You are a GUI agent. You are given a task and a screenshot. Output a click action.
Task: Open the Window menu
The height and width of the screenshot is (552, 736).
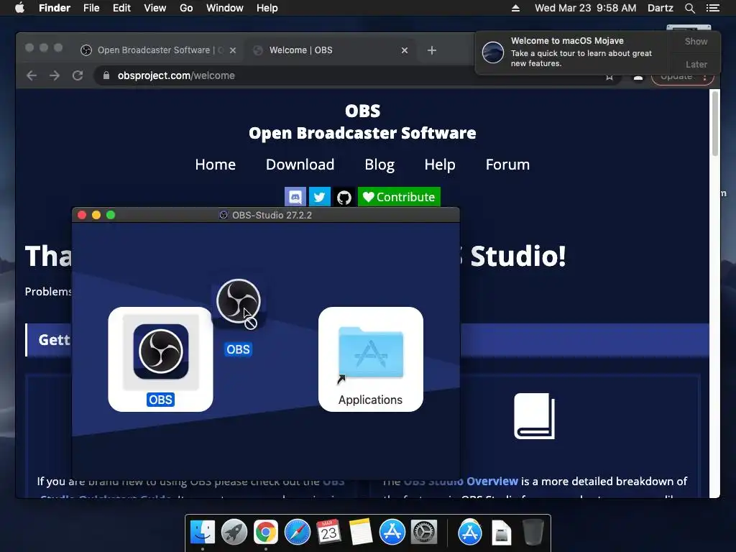coord(225,8)
